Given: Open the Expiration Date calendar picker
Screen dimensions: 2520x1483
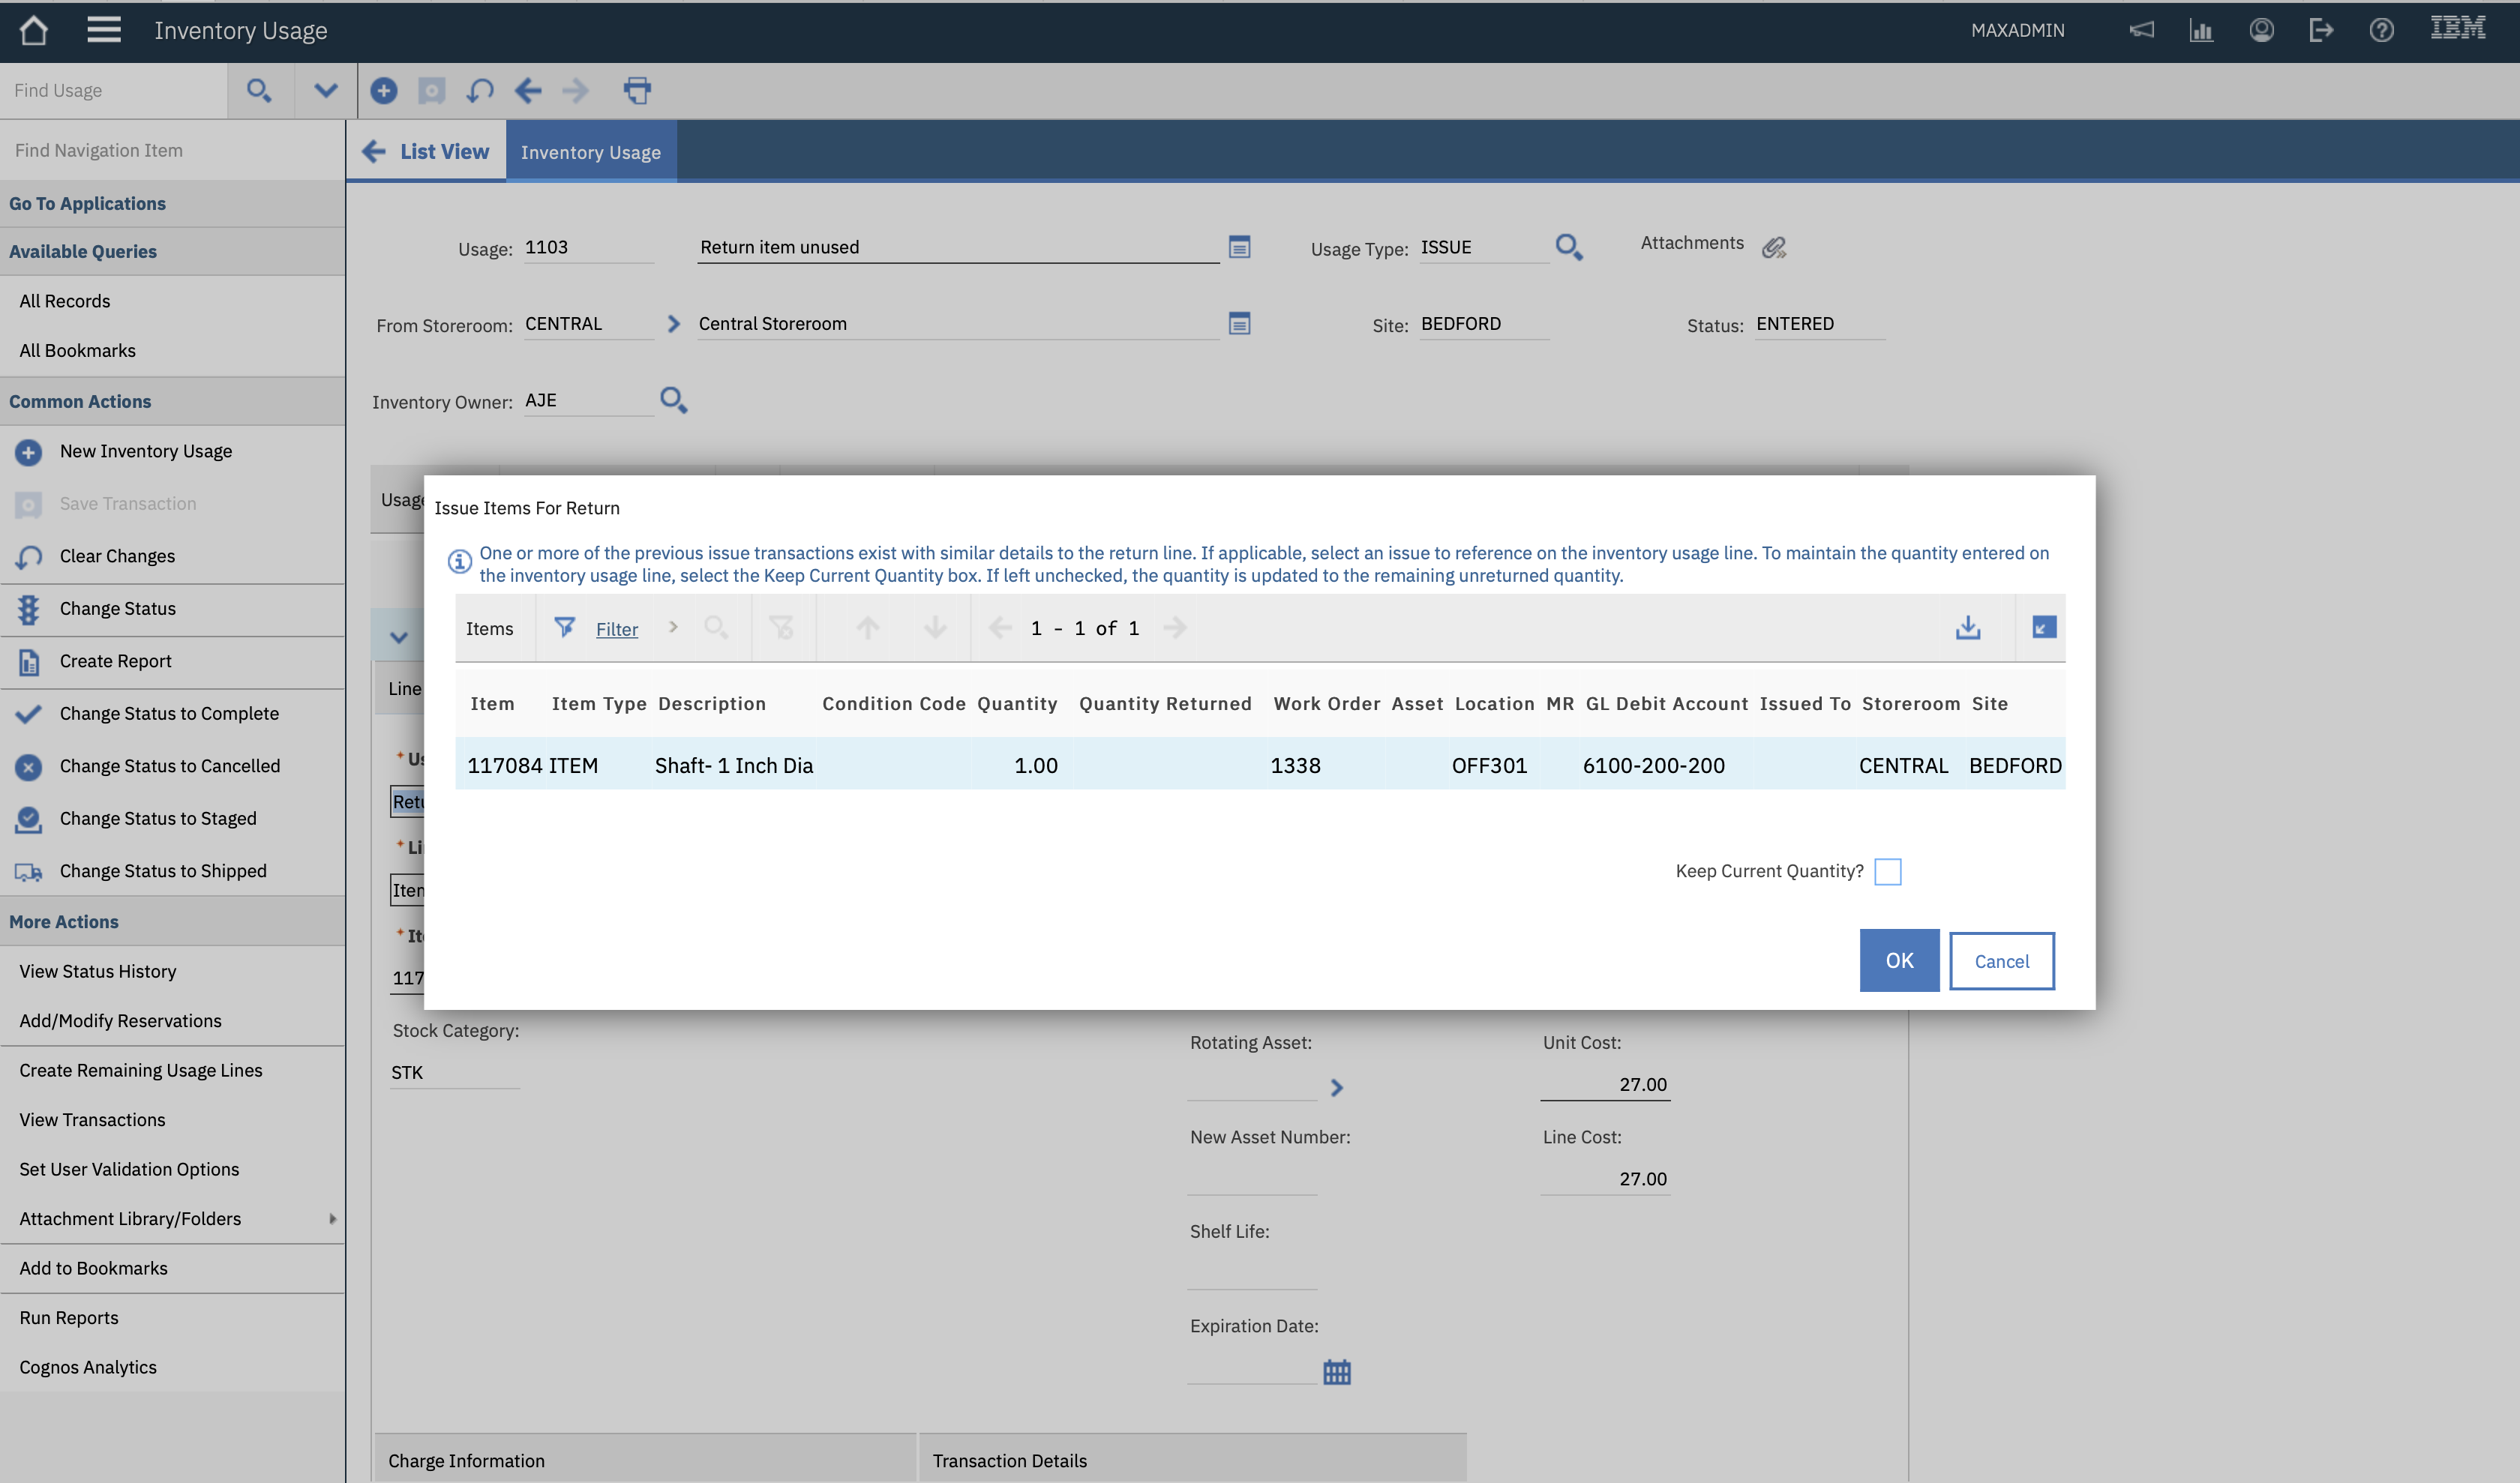Looking at the screenshot, I should click(1336, 1372).
